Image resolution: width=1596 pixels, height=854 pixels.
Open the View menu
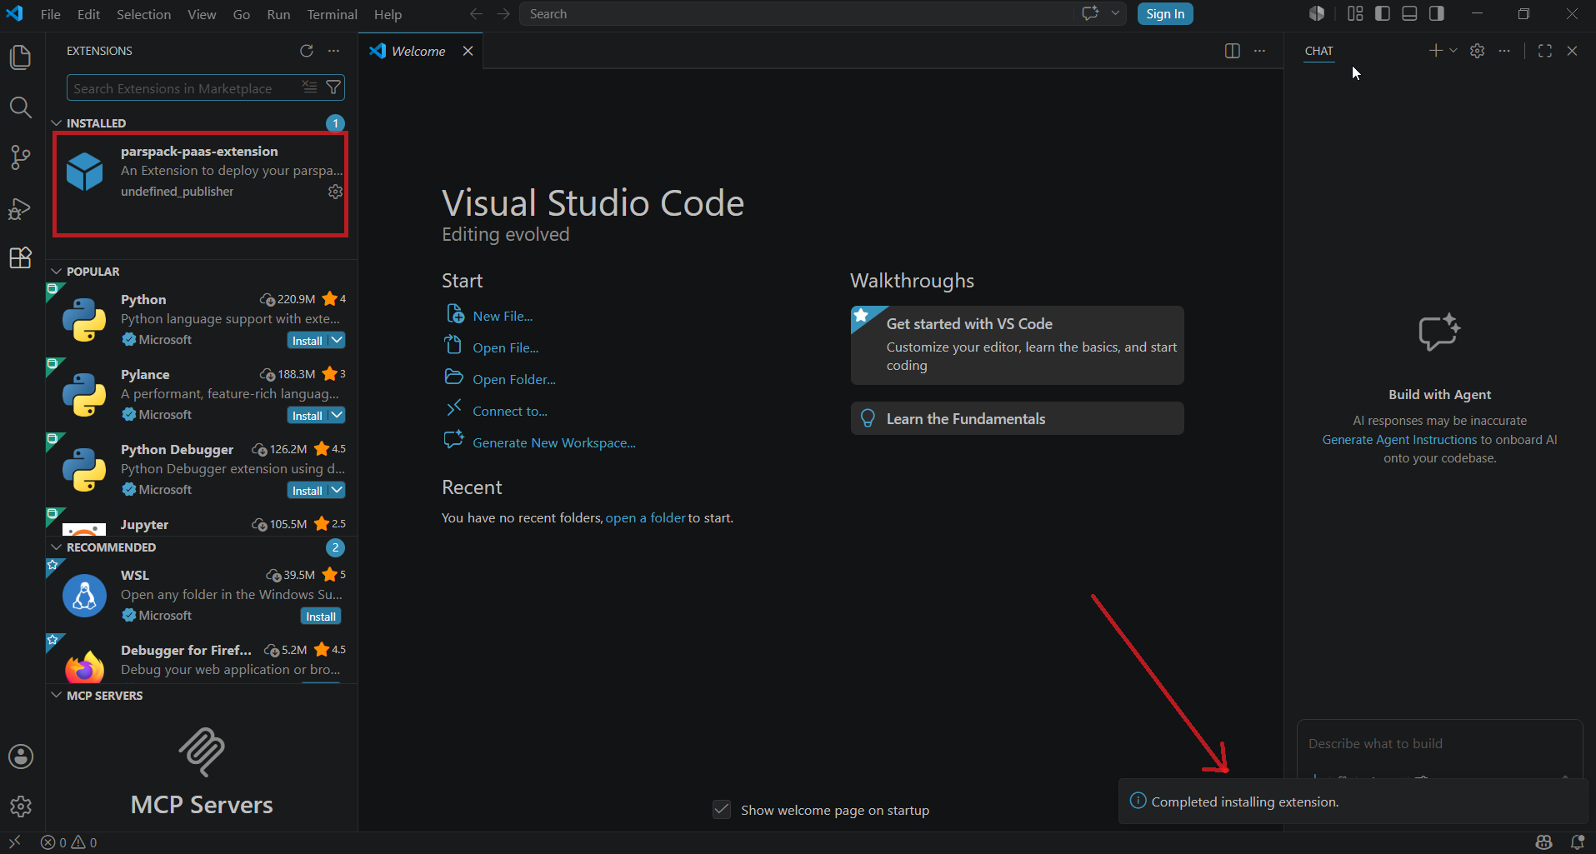pos(202,14)
